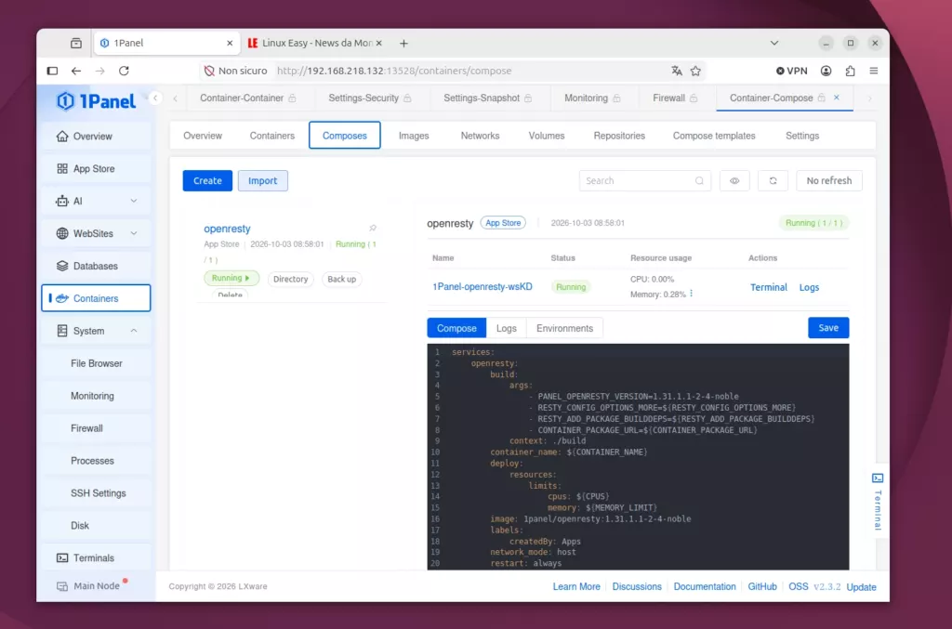Open the Directory button for openresty
This screenshot has height=629, width=952.
(x=290, y=279)
